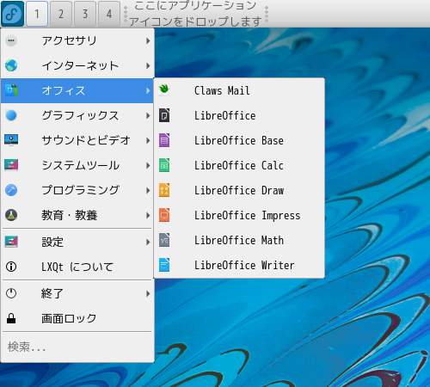Open the 終了 menu entry

coord(77,293)
